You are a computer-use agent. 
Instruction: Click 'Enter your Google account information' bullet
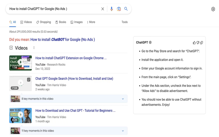coord(172,68)
